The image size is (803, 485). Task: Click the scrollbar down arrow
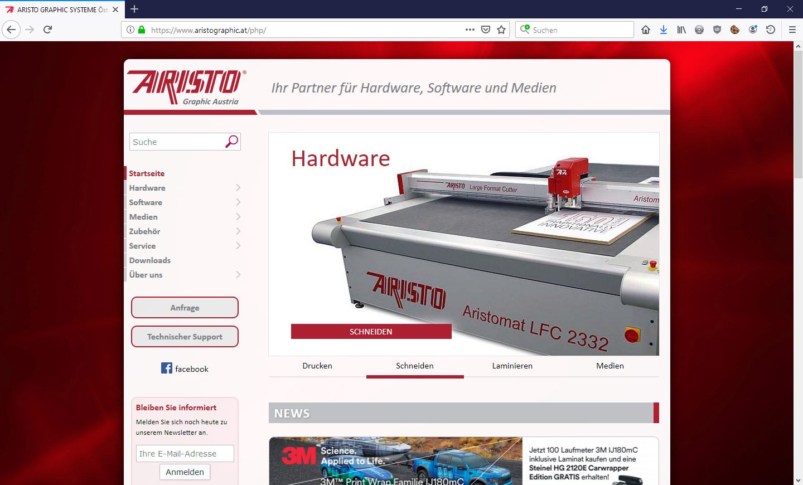[x=798, y=480]
